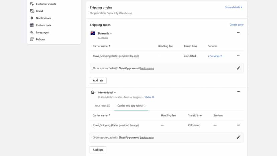Open Policies settings

40,39
